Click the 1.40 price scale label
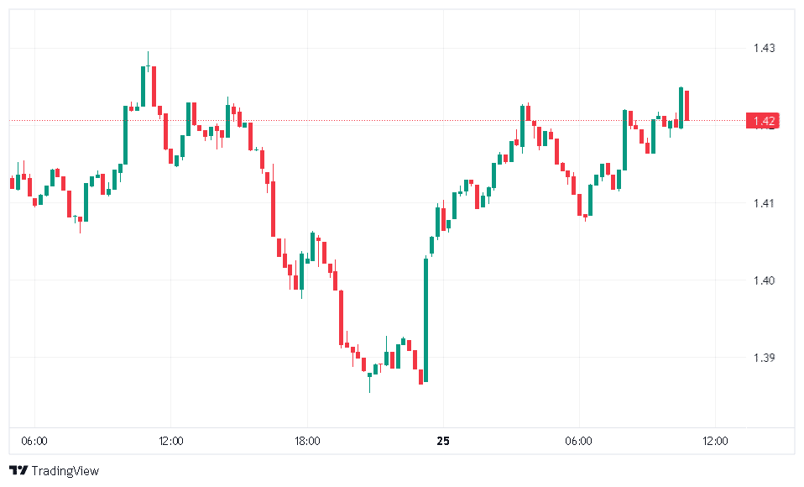 point(764,280)
